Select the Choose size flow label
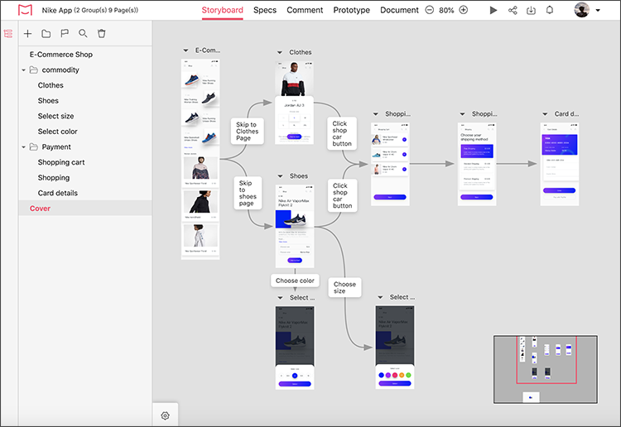The height and width of the screenshot is (427, 621). tap(344, 287)
